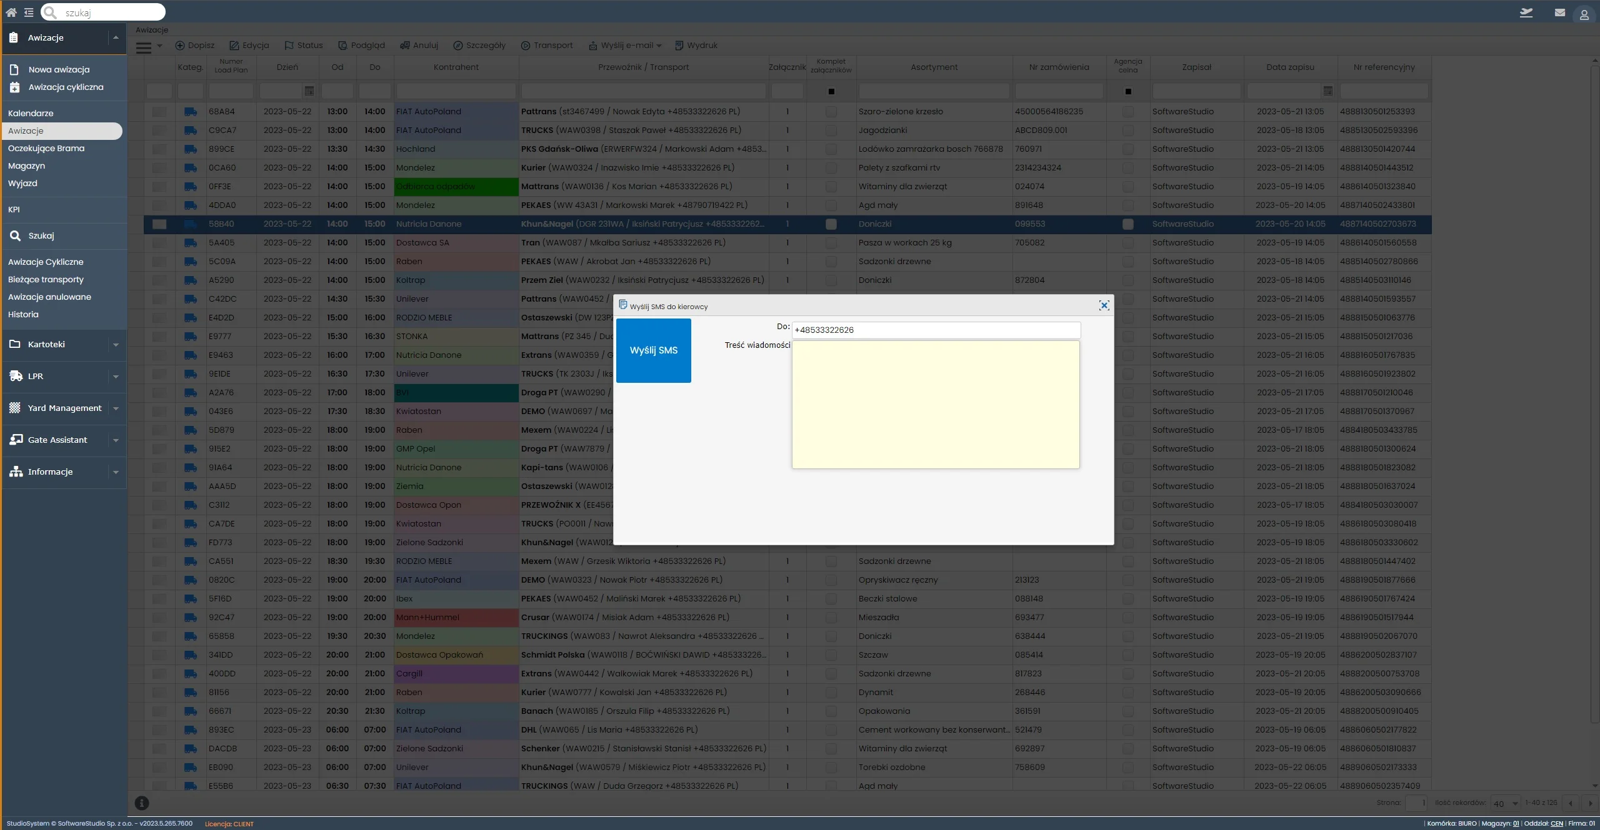This screenshot has height=830, width=1600.
Task: Open the Wyślij e-mail dropdown arrow
Action: pos(659,46)
